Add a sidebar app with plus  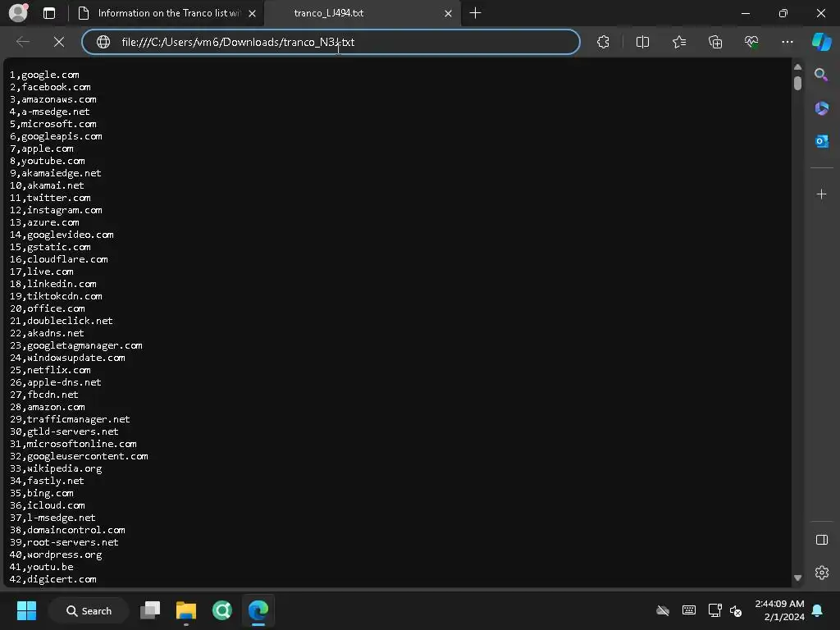pos(821,194)
